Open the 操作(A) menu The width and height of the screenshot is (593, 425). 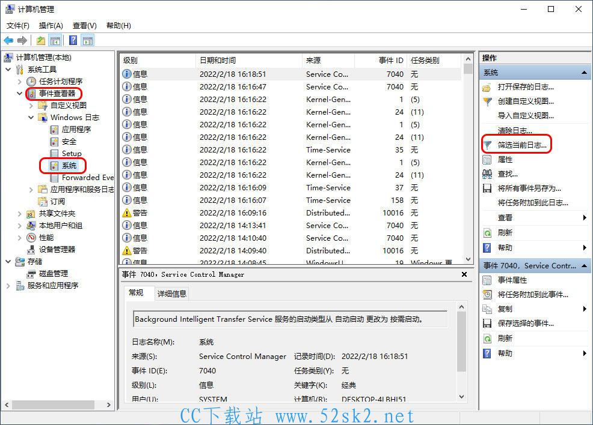tap(51, 26)
